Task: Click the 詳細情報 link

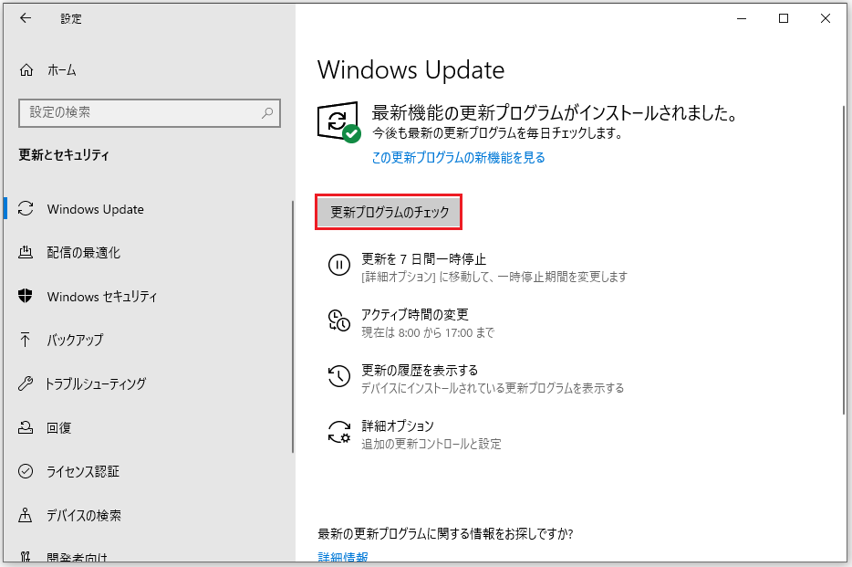Action: click(x=340, y=559)
